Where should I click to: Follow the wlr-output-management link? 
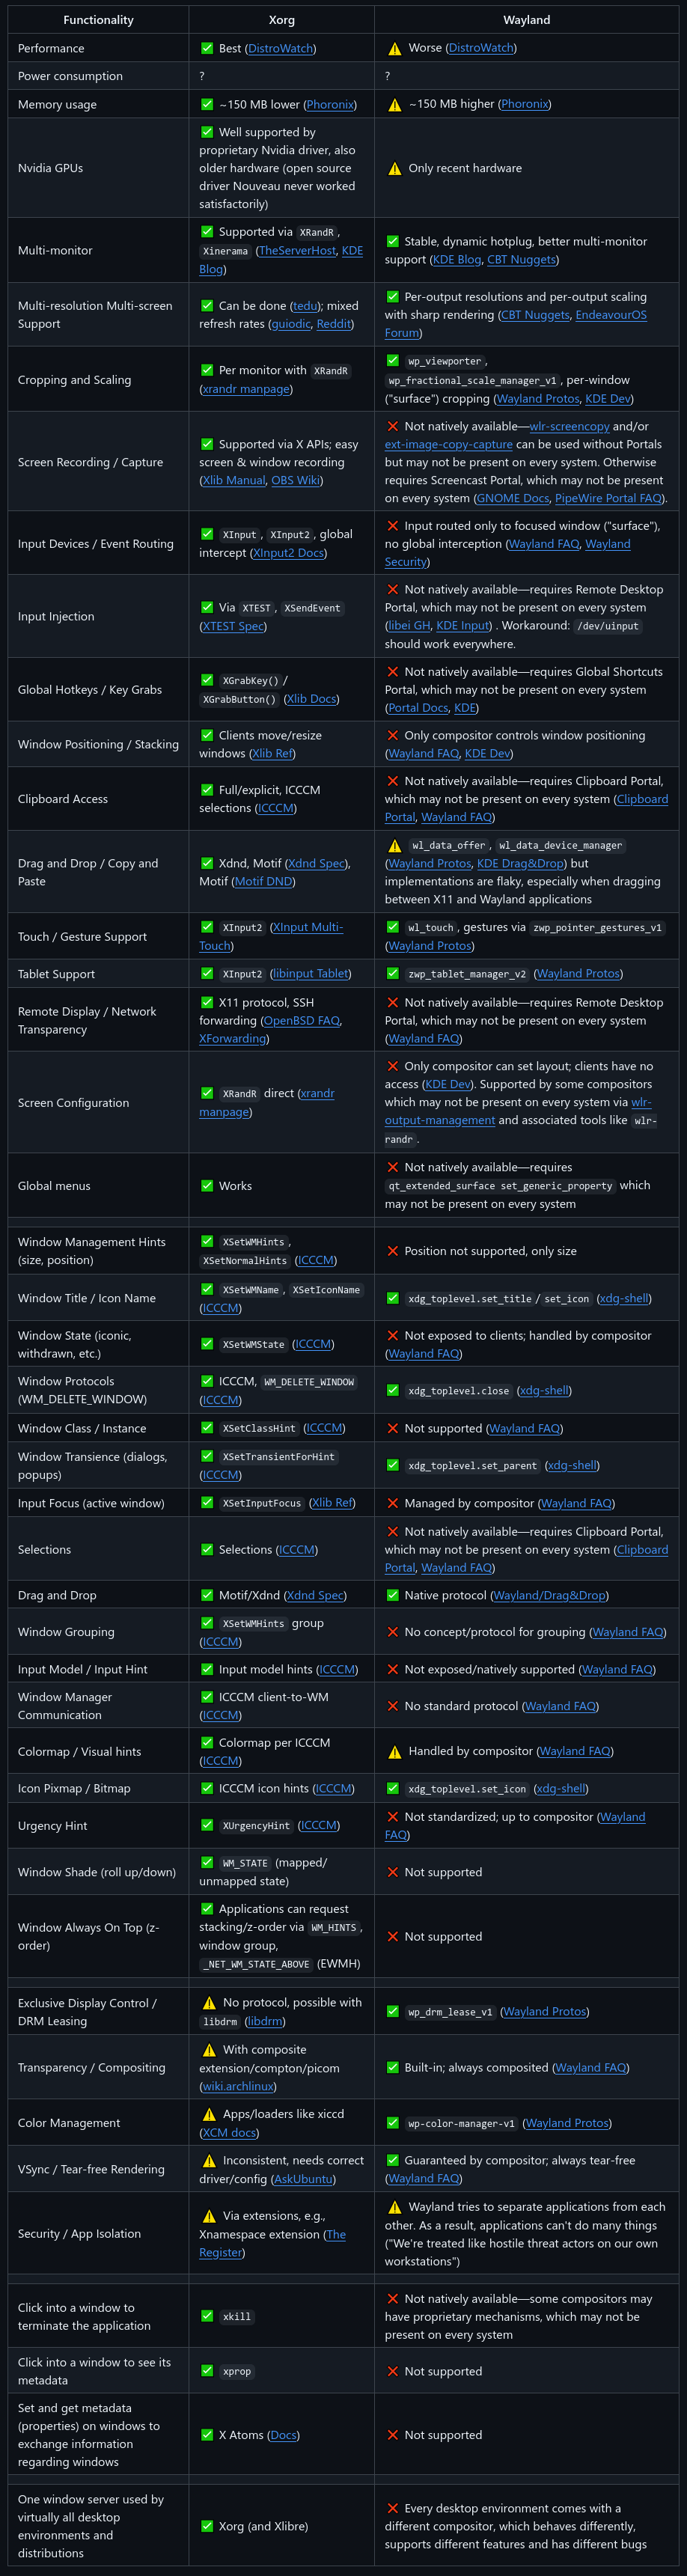440,1120
